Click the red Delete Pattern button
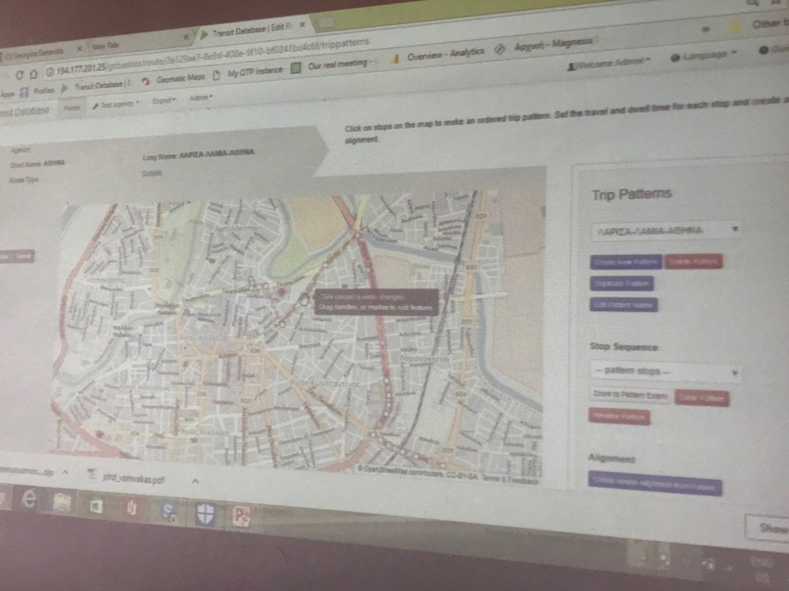Viewport: 789px width, 591px height. coord(694,262)
